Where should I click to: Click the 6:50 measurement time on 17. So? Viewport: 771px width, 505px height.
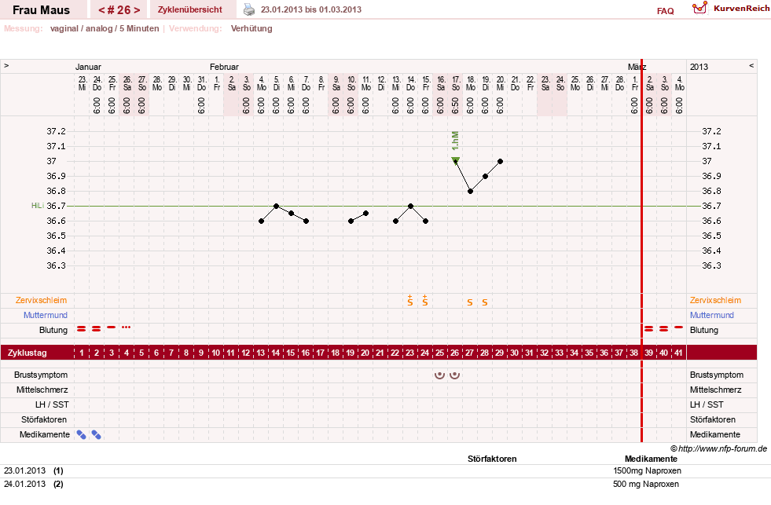(455, 105)
